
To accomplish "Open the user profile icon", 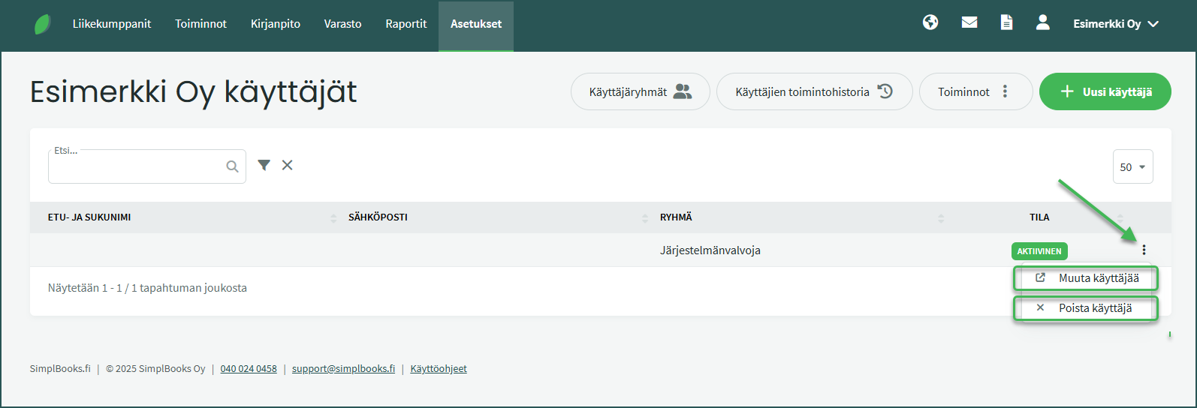I will tap(1042, 22).
